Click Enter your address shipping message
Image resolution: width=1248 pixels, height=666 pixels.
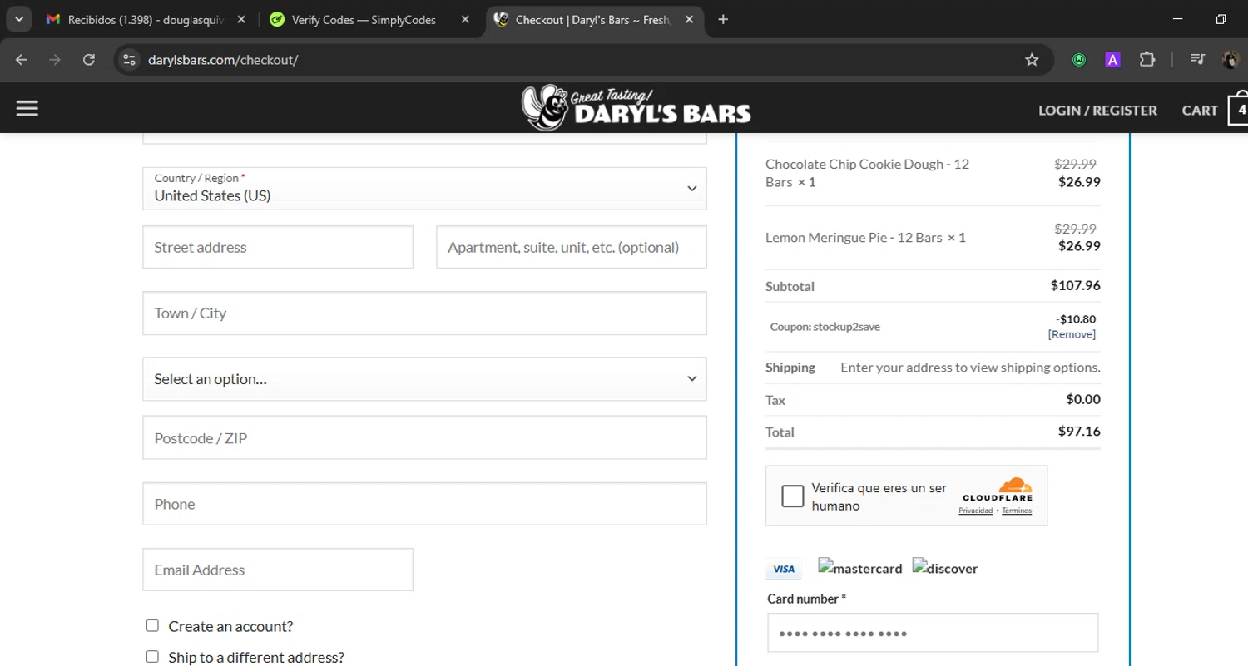[970, 368]
